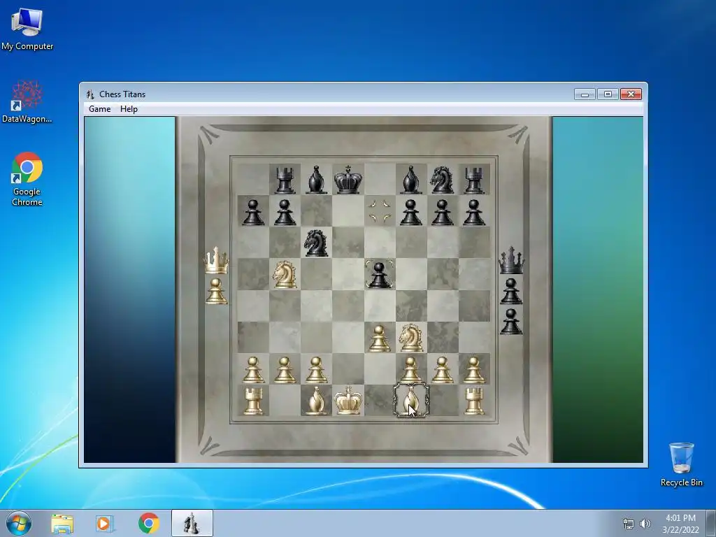
Task: Click the black king on d8
Action: tap(348, 180)
